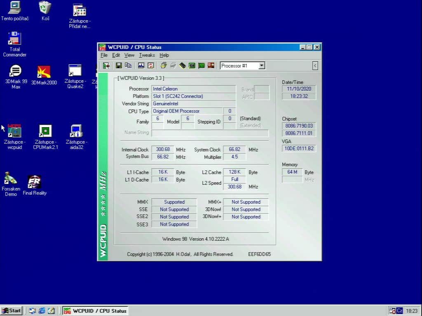This screenshot has width=422, height=316.
Task: Select the Koš recycle bin icon
Action: [45, 11]
